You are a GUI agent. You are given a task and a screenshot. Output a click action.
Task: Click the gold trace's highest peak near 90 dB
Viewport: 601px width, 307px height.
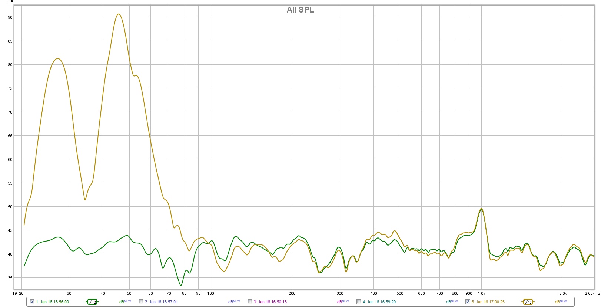click(x=119, y=14)
